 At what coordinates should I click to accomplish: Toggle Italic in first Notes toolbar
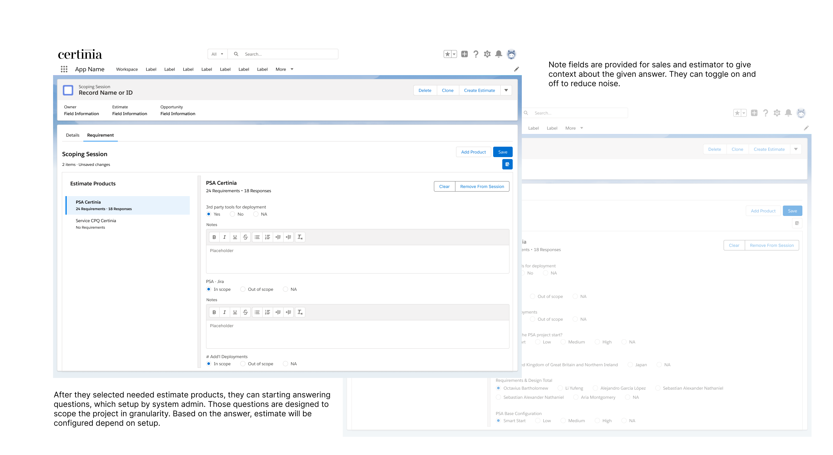(225, 237)
